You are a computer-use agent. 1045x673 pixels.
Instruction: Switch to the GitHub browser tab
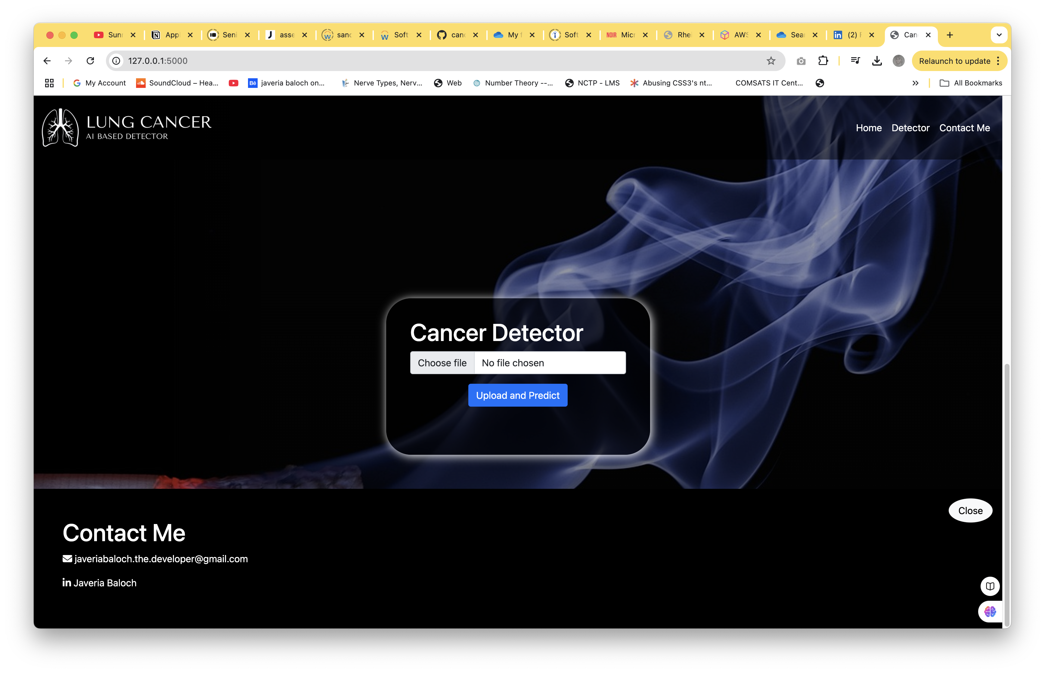pyautogui.click(x=452, y=35)
